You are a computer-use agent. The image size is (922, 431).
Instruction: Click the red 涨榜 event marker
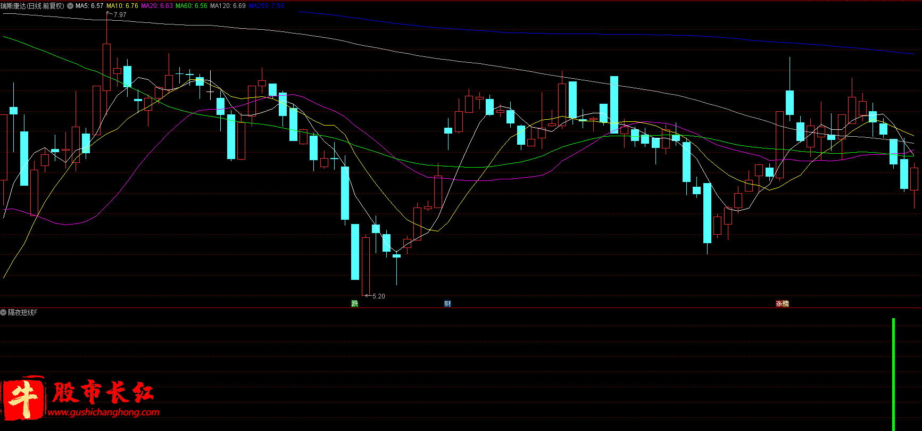(782, 303)
